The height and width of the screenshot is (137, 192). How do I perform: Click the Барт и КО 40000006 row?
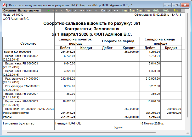(x=17, y=52)
